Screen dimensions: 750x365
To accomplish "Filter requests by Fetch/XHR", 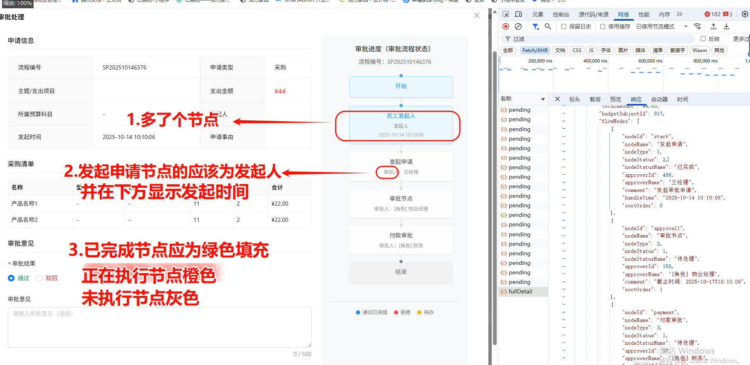I will 535,50.
